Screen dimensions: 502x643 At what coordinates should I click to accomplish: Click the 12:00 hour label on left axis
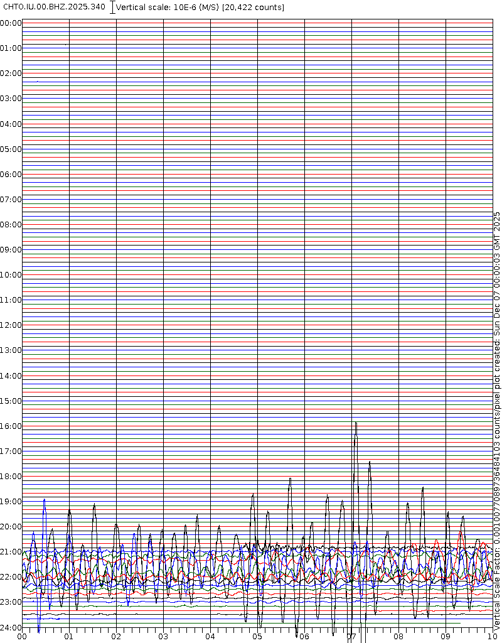pos(11,325)
